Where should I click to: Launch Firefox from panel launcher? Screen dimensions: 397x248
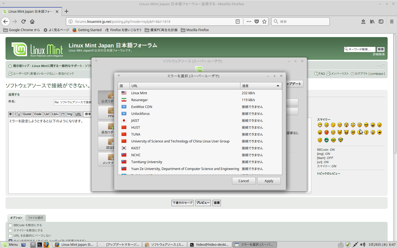pos(46,245)
